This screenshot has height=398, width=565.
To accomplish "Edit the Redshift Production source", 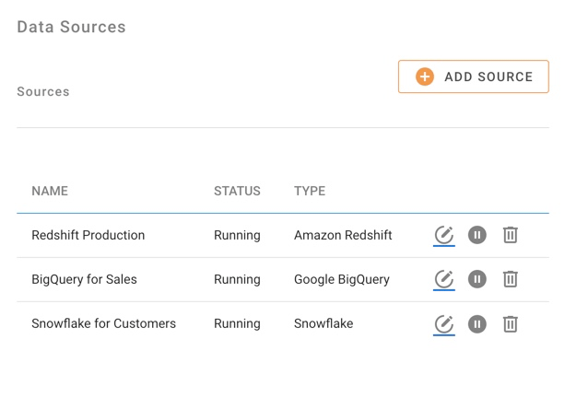I will 443,235.
